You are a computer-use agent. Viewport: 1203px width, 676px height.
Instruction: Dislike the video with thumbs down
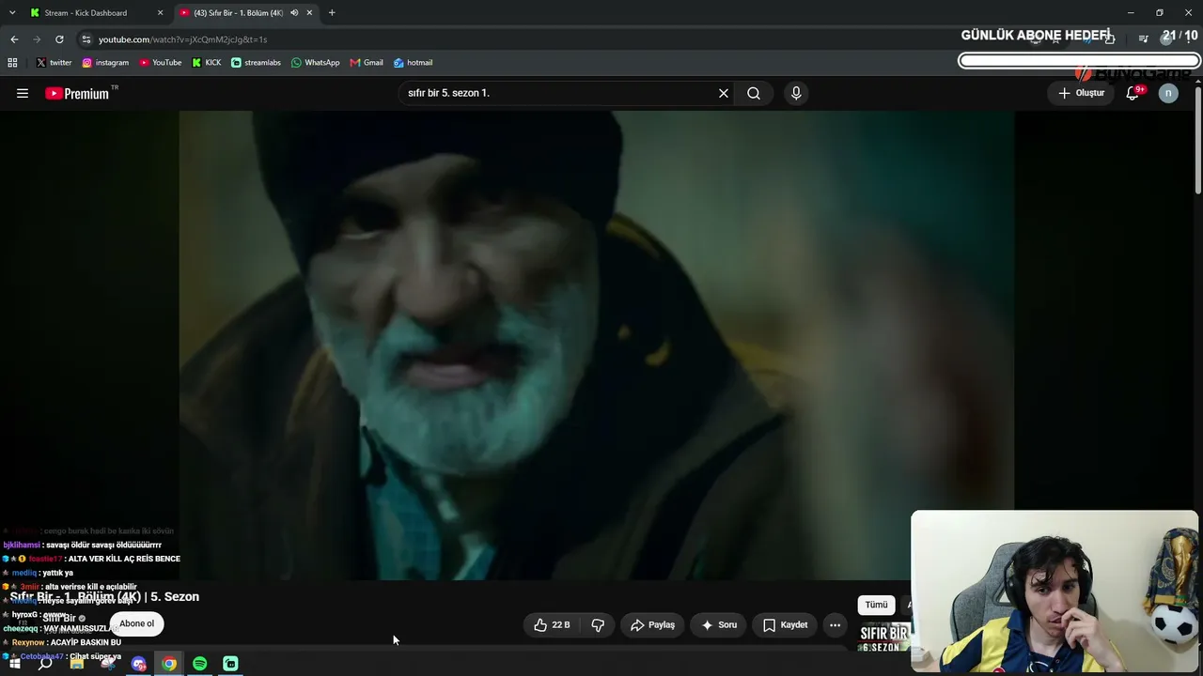click(598, 624)
